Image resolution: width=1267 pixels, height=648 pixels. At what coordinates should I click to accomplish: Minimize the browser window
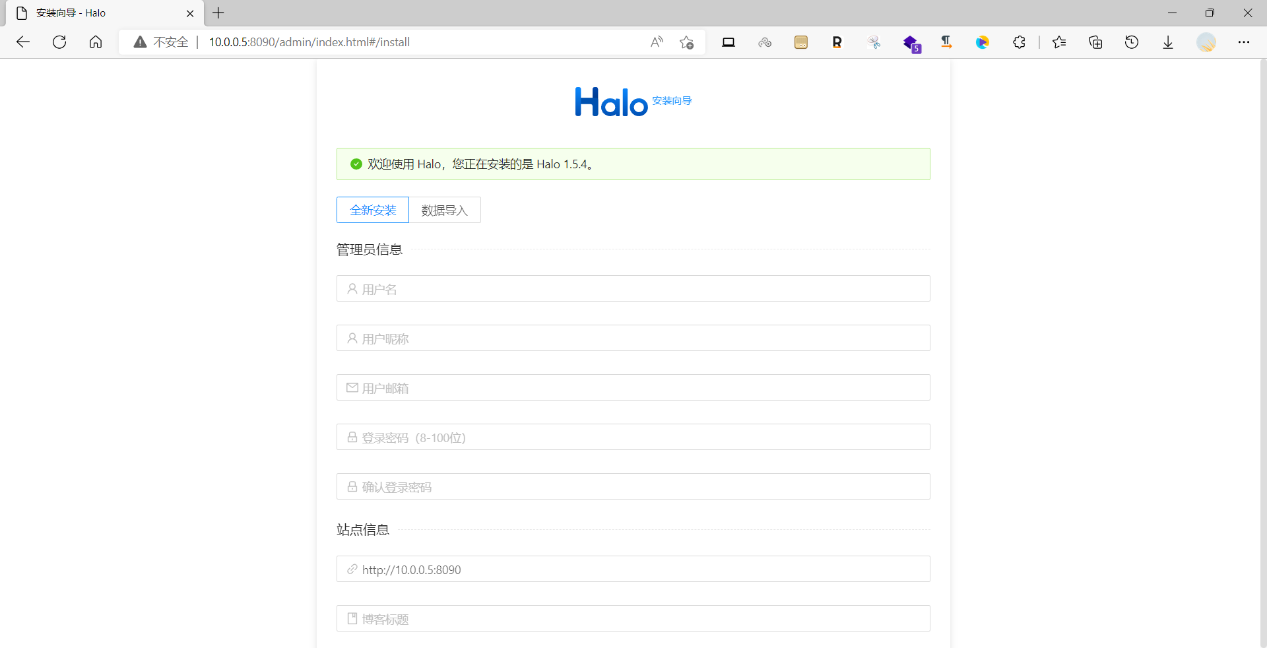(x=1172, y=13)
